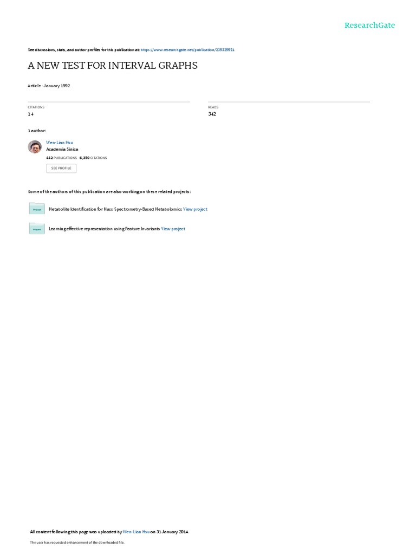
Task: Click the 6,350 CITATIONS author stat
Action: point(93,158)
